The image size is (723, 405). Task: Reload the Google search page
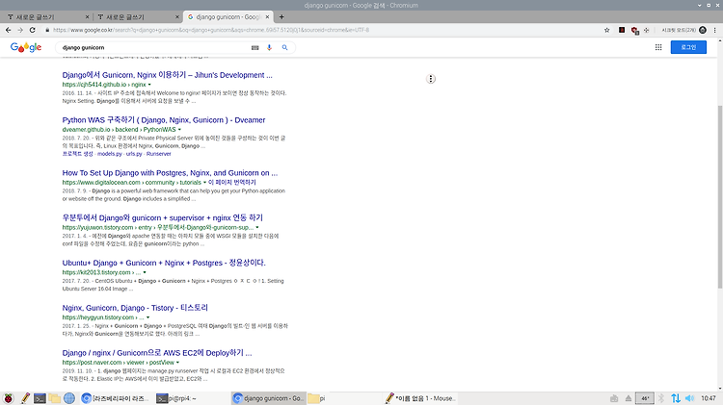[x=32, y=30]
